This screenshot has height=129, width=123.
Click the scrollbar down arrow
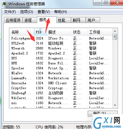(115, 105)
